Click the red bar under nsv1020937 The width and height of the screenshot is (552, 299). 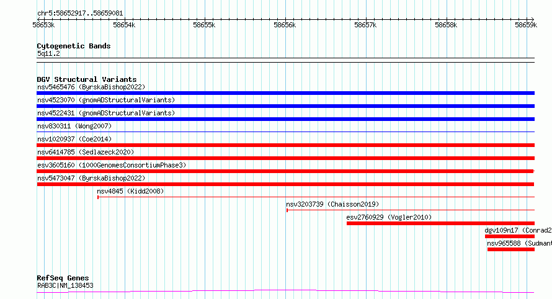tap(285, 145)
